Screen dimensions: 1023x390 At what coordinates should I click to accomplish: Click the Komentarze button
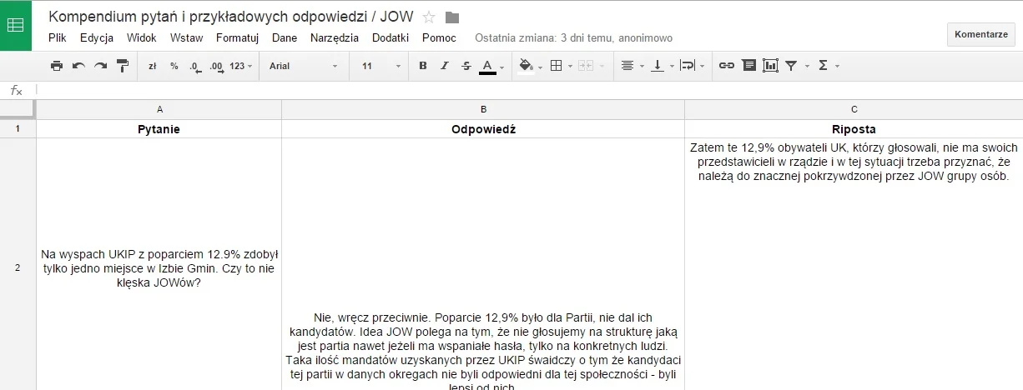tap(981, 34)
